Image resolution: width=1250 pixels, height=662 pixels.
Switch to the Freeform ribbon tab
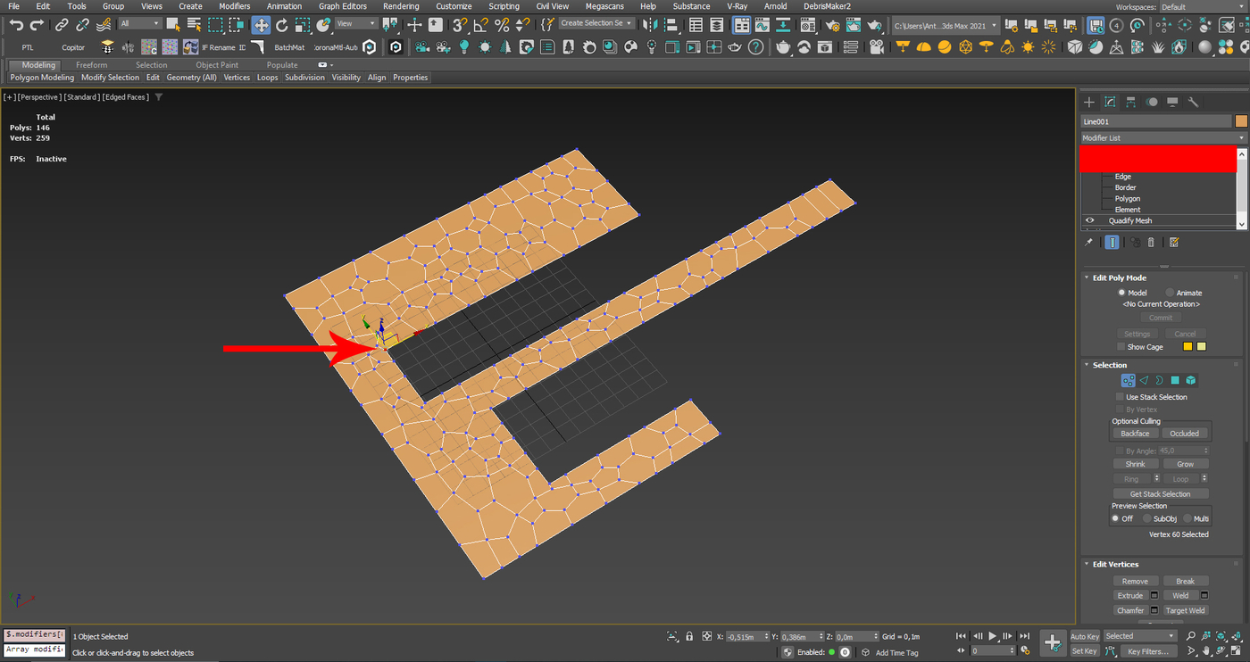pyautogui.click(x=91, y=65)
